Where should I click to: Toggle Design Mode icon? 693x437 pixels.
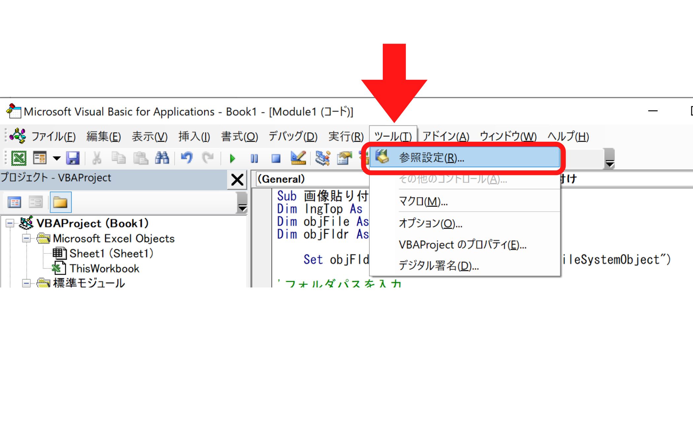[298, 159]
